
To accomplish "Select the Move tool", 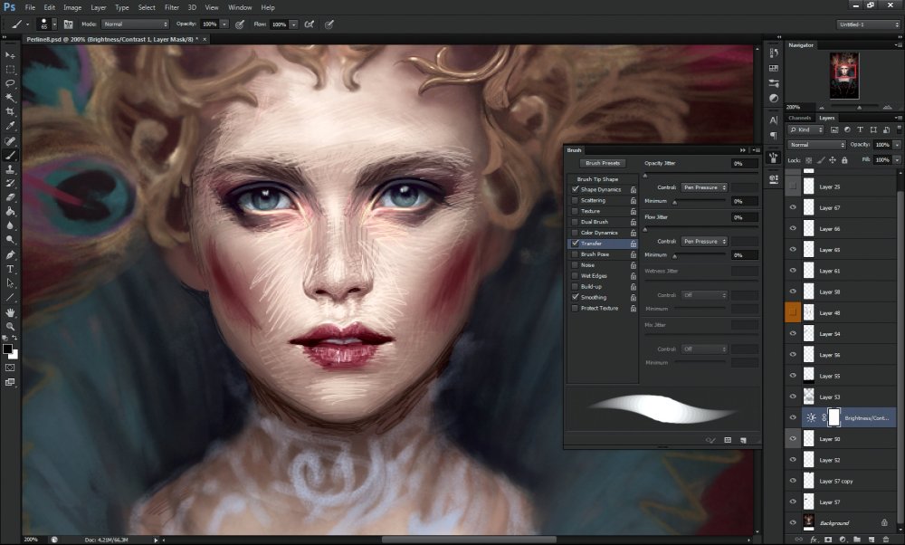I will click(10, 55).
